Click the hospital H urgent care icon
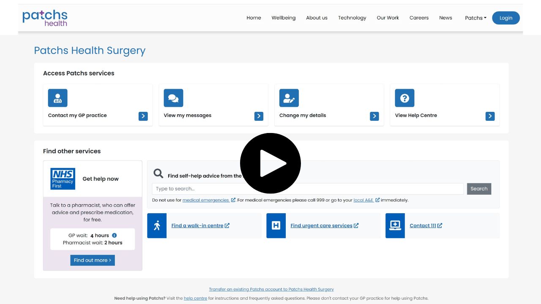Image resolution: width=541 pixels, height=304 pixels. click(x=276, y=225)
